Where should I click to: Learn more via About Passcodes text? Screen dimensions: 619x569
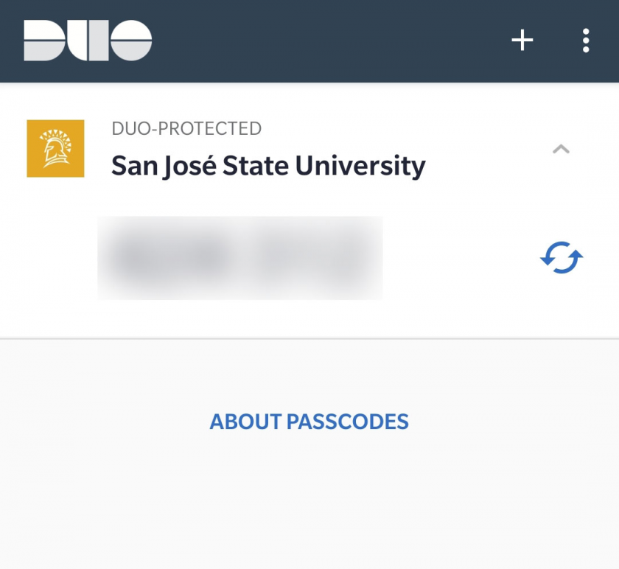pyautogui.click(x=309, y=422)
